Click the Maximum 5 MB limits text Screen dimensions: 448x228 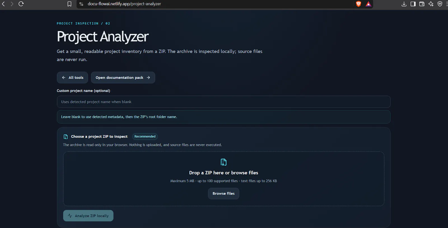click(x=223, y=181)
